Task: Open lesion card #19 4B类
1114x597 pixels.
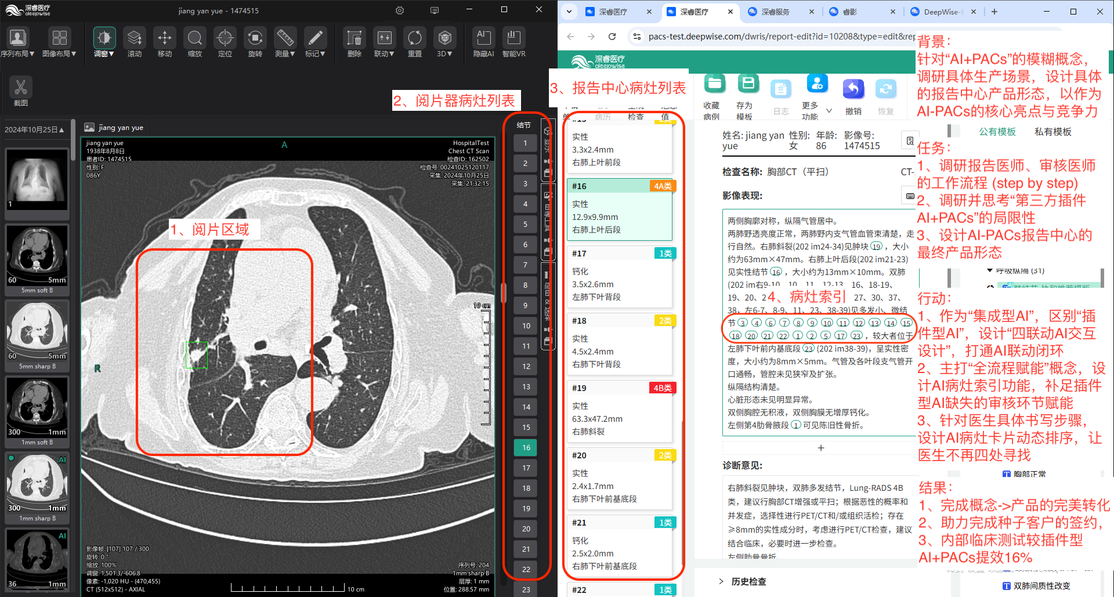Action: (620, 411)
